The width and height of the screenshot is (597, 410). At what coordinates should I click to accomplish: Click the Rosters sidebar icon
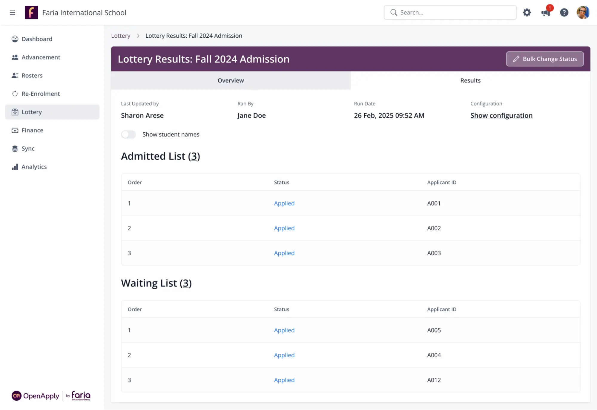point(15,76)
